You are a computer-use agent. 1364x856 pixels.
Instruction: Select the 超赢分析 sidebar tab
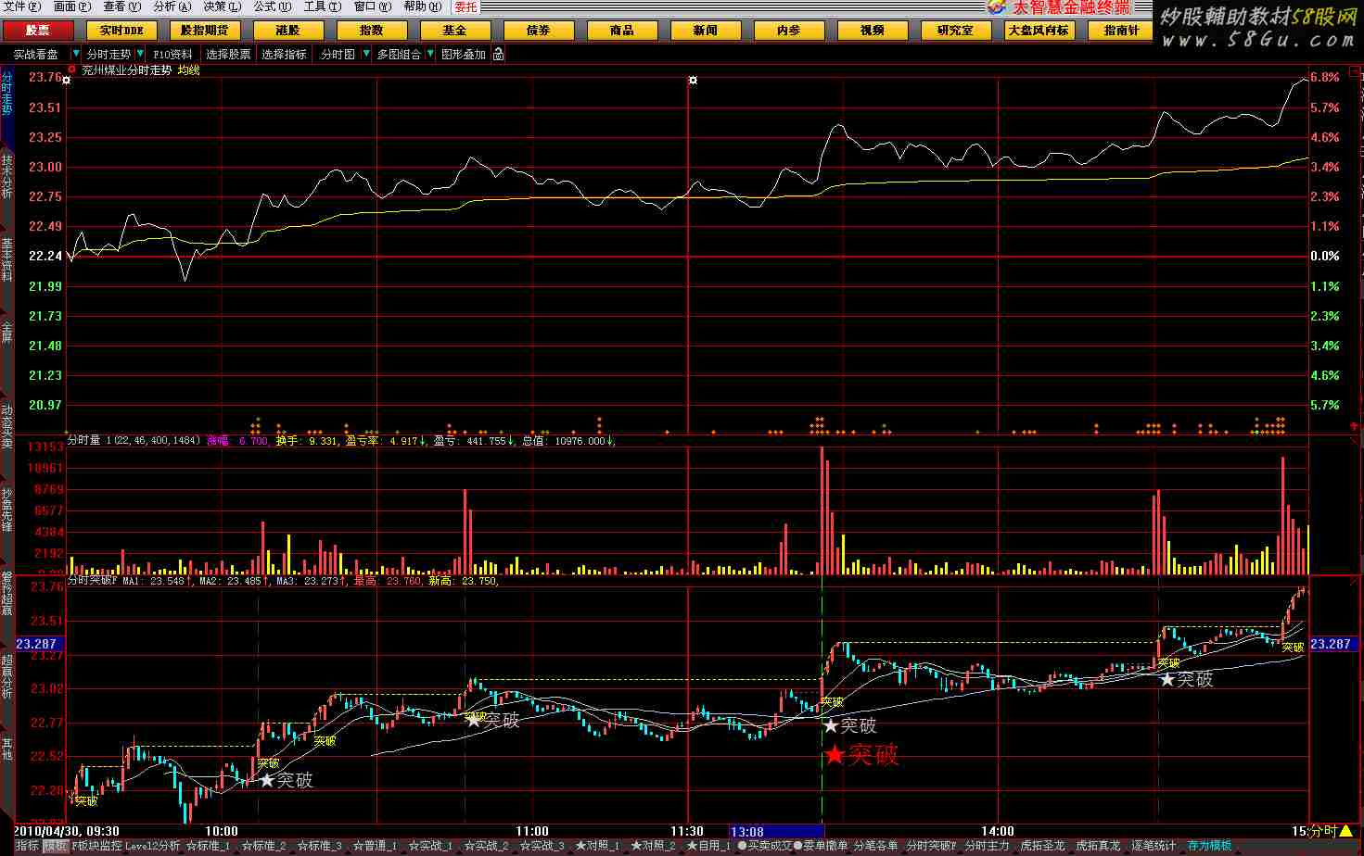(x=7, y=676)
